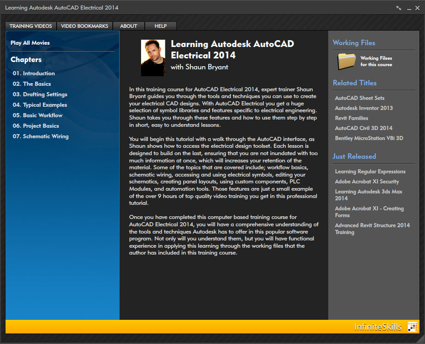This screenshot has height=344, width=425.
Task: Expand chapter 03. Drafting Settings
Action: pyautogui.click(x=40, y=94)
